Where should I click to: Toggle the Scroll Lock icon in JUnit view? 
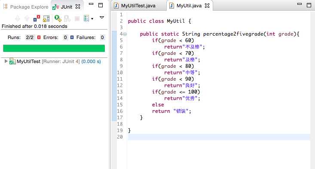tap(46, 18)
